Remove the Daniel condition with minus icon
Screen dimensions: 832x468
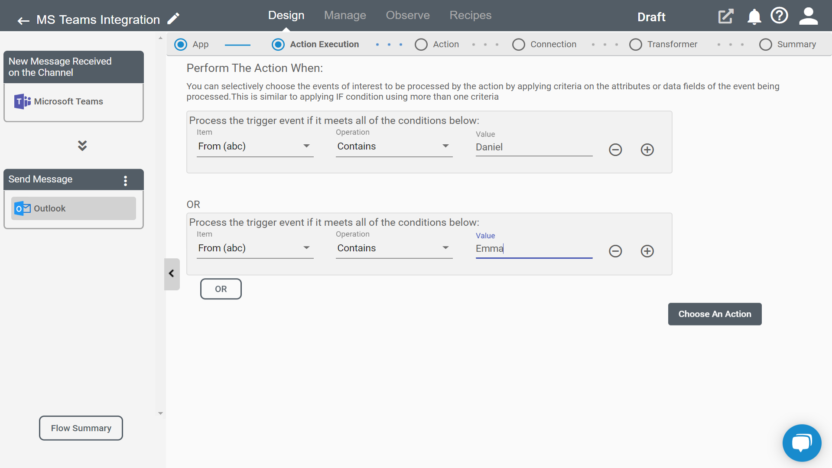click(x=615, y=150)
